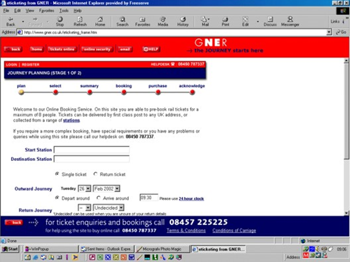Select the Return ticket radio button
350x262 pixels.
[x=95, y=174]
